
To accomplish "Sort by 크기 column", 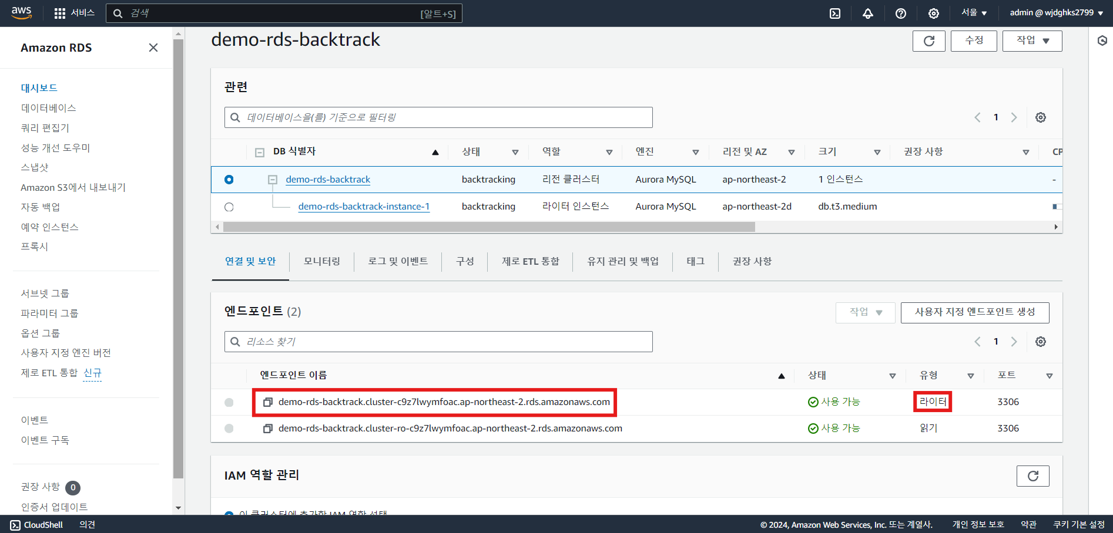I will coord(877,152).
